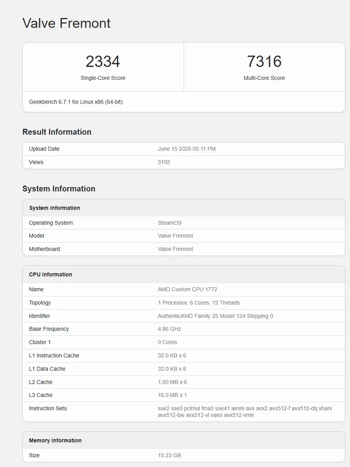Select the 4.86 GHz value
The width and height of the screenshot is (350, 467).
coord(170,329)
